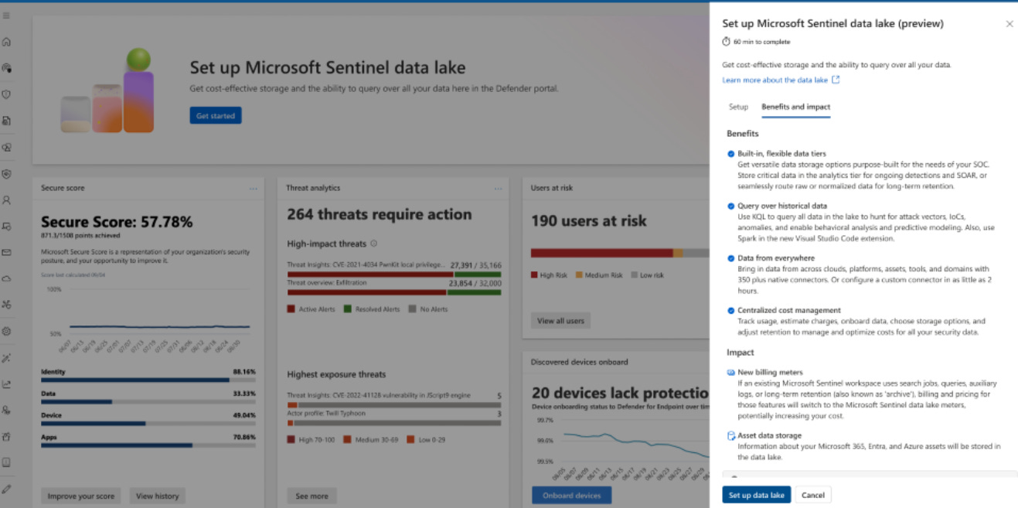The height and width of the screenshot is (508, 1018).
Task: Click the Identity score progress bar
Action: point(148,380)
